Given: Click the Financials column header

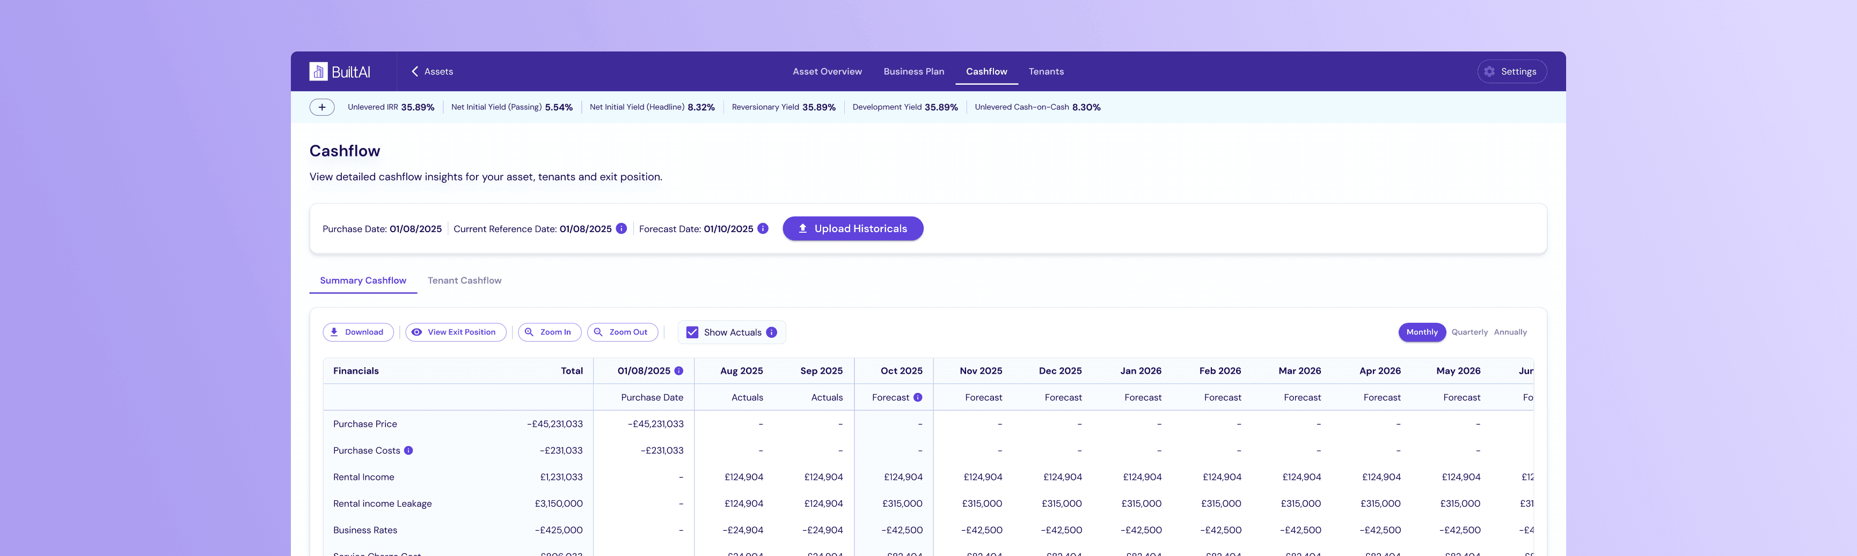Looking at the screenshot, I should tap(355, 371).
